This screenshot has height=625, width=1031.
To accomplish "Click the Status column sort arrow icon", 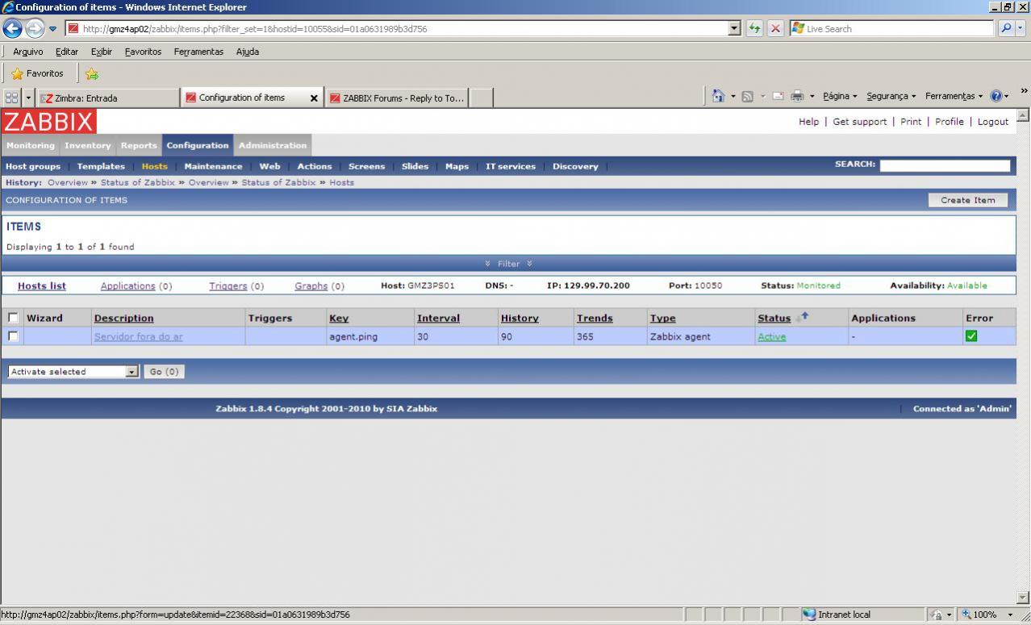I will pyautogui.click(x=801, y=318).
